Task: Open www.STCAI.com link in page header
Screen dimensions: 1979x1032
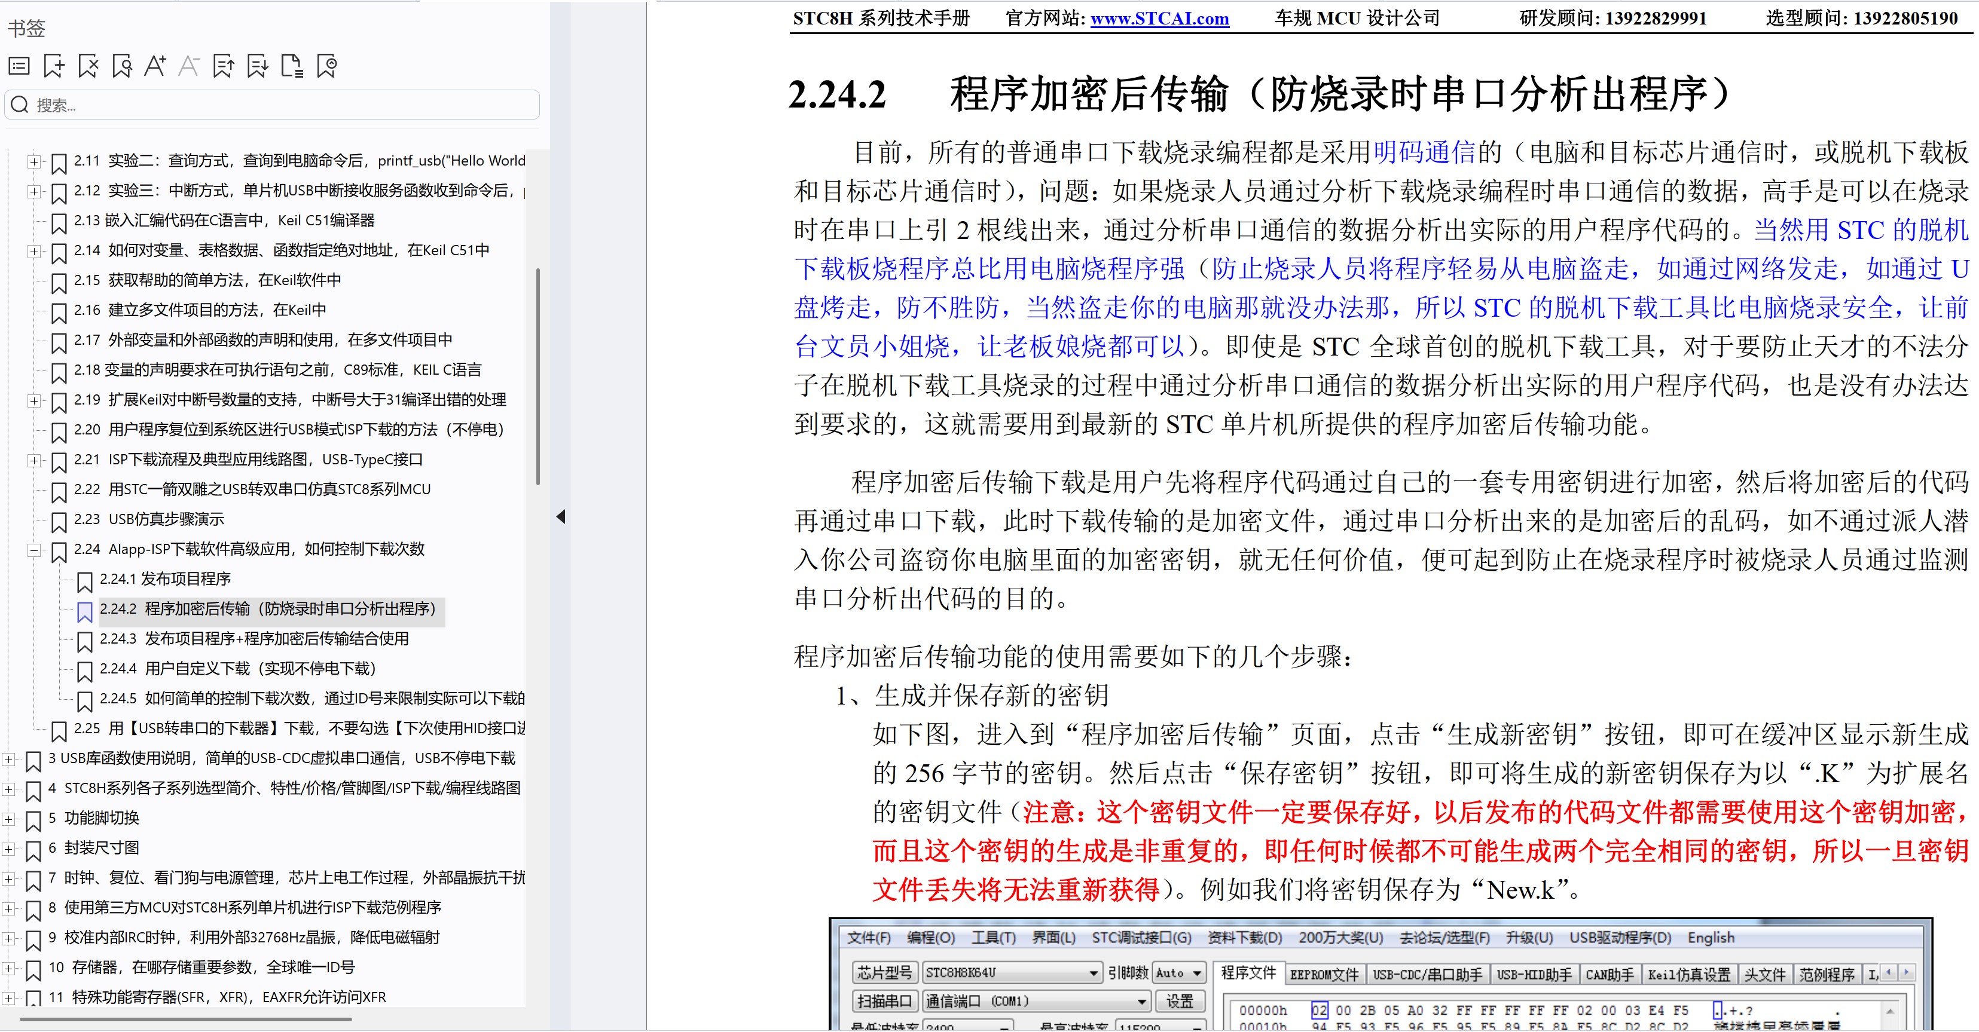Action: click(x=1159, y=19)
